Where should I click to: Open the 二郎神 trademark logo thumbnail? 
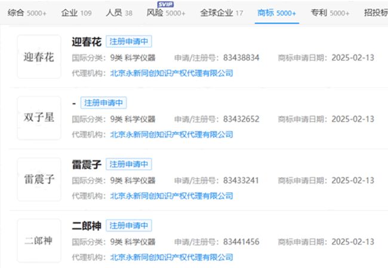coord(39,240)
